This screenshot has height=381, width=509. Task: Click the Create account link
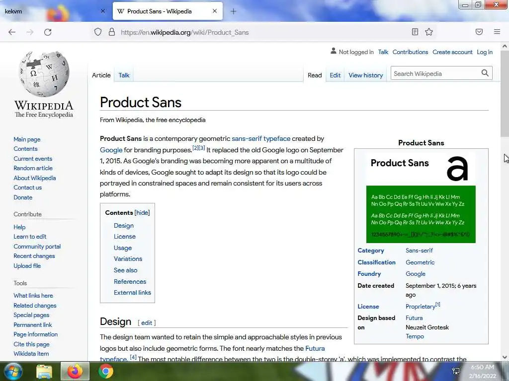click(x=452, y=52)
